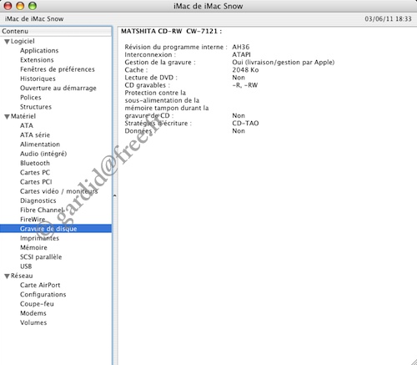
Task: Select Cartes PCI entry
Action: 36,182
